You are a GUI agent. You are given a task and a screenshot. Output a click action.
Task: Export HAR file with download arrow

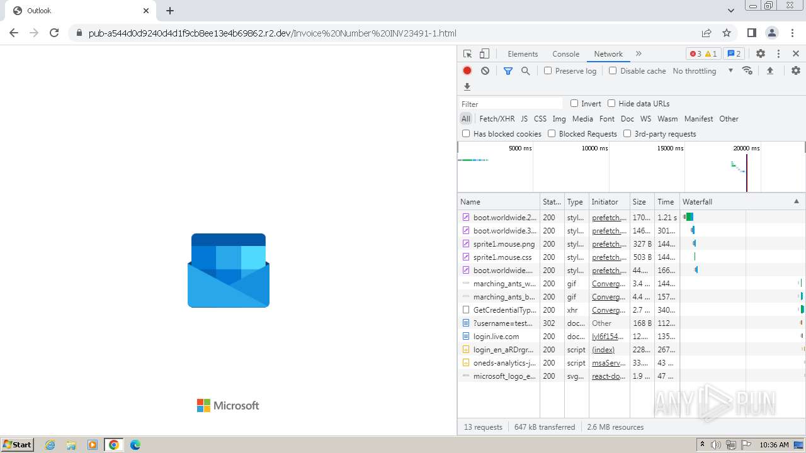pos(467,87)
